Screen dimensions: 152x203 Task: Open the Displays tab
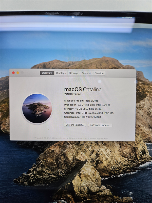tap(61, 73)
